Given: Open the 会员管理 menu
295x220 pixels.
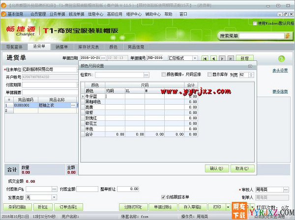Looking at the screenshot, I should 38,14.
